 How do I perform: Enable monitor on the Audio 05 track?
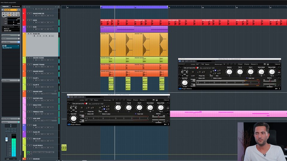coord(37,36)
